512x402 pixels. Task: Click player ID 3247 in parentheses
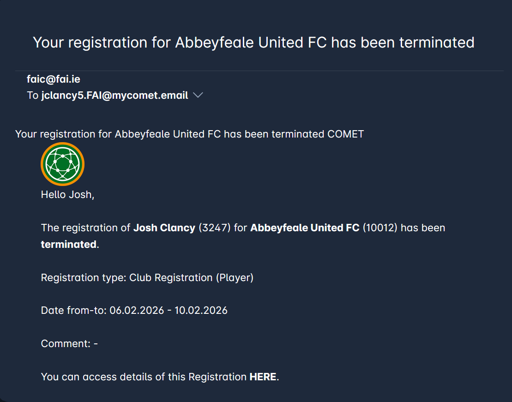[x=214, y=228]
